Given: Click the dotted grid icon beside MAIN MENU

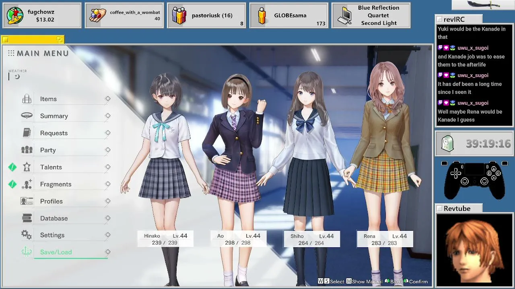Looking at the screenshot, I should click(x=11, y=53).
